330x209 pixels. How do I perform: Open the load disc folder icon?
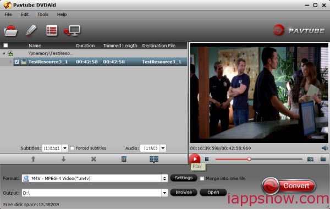click(x=11, y=31)
